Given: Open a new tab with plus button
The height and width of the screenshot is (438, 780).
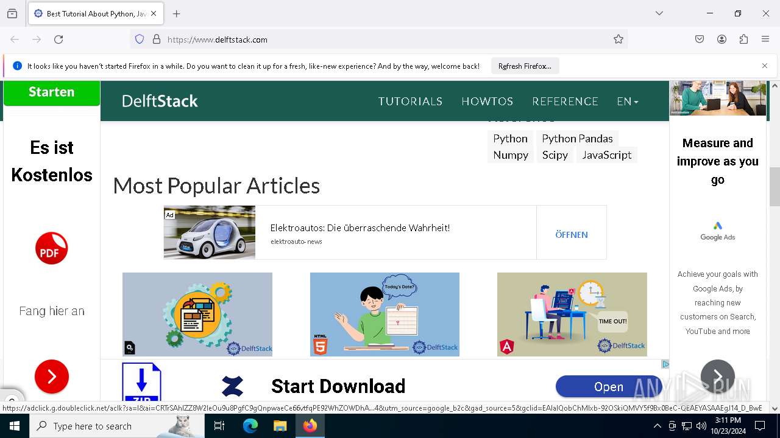Looking at the screenshot, I should coord(177,13).
